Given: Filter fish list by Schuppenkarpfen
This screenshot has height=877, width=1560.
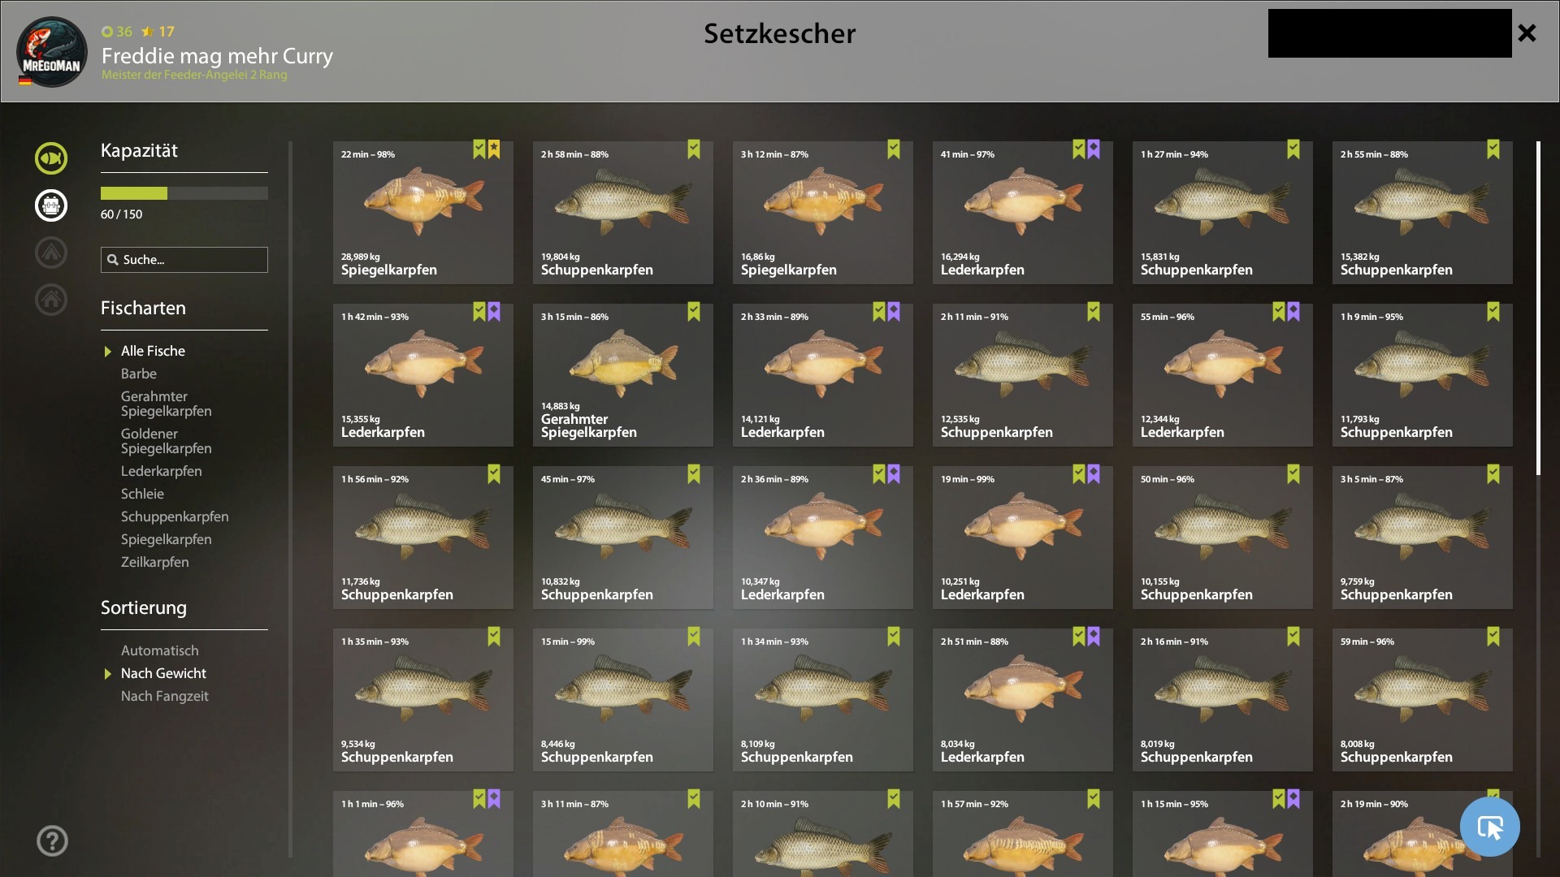Looking at the screenshot, I should (175, 516).
